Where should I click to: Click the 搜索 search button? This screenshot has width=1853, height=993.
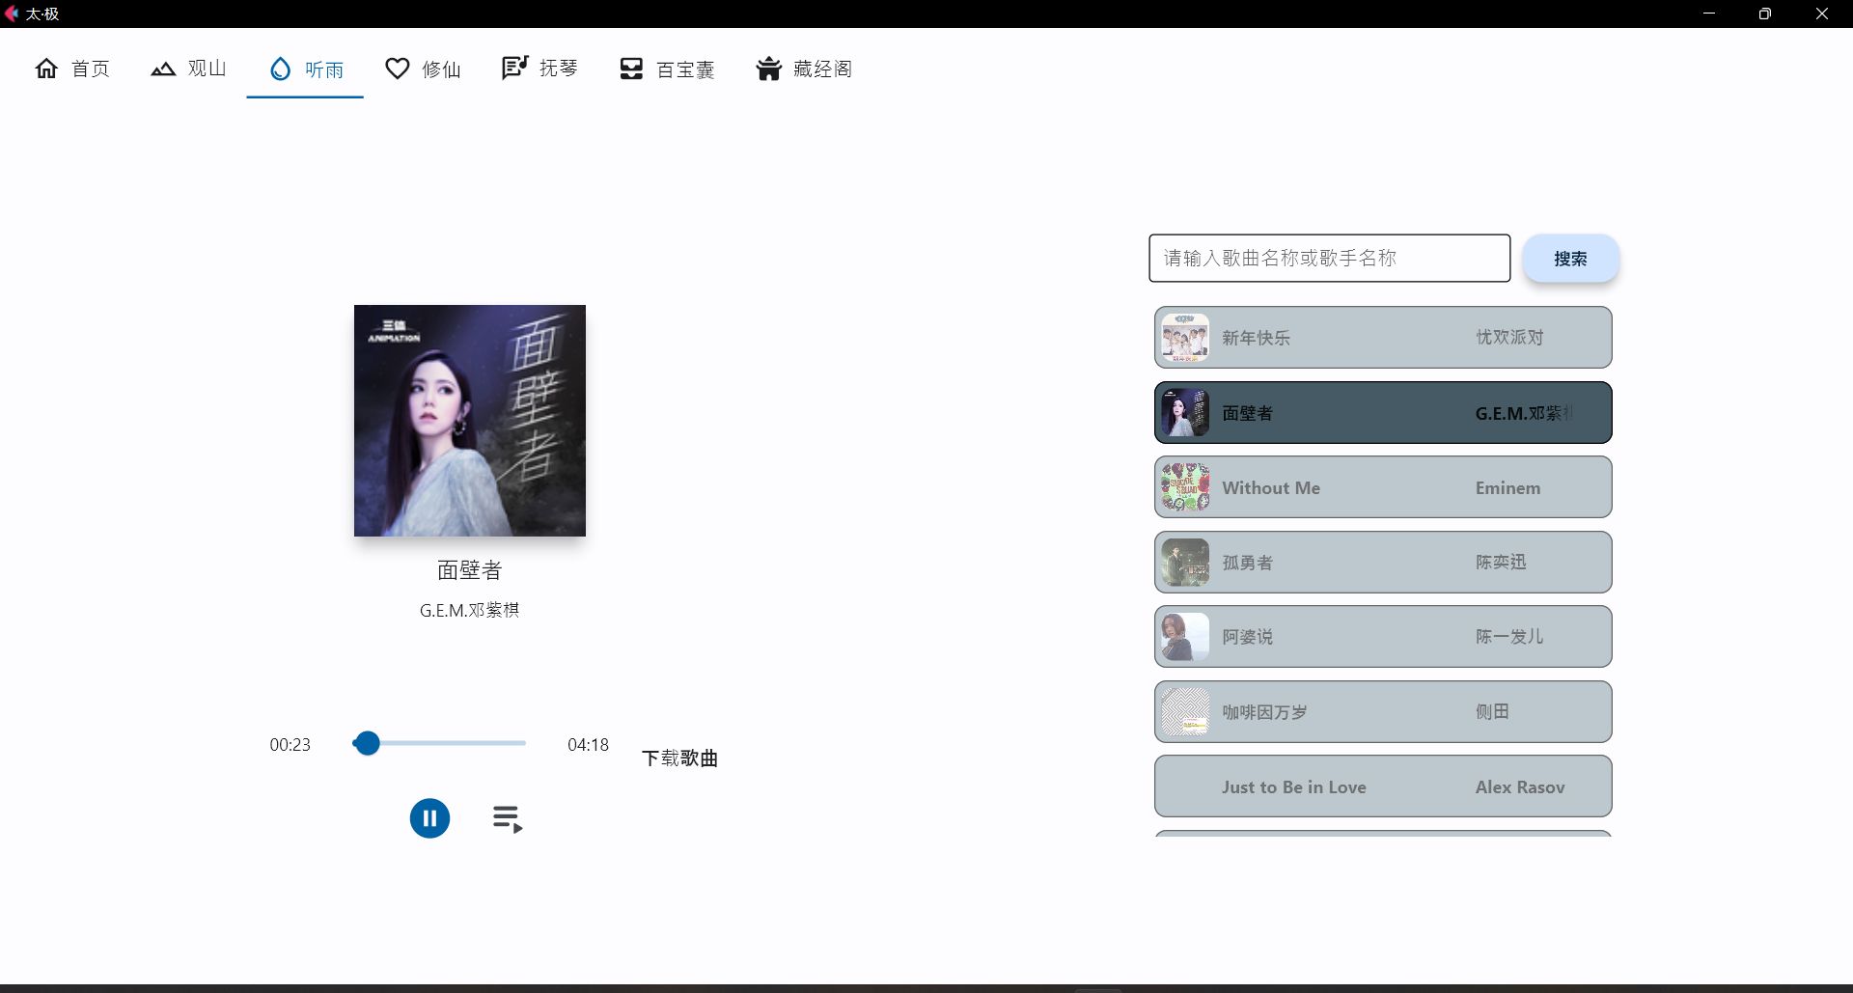1570,259
